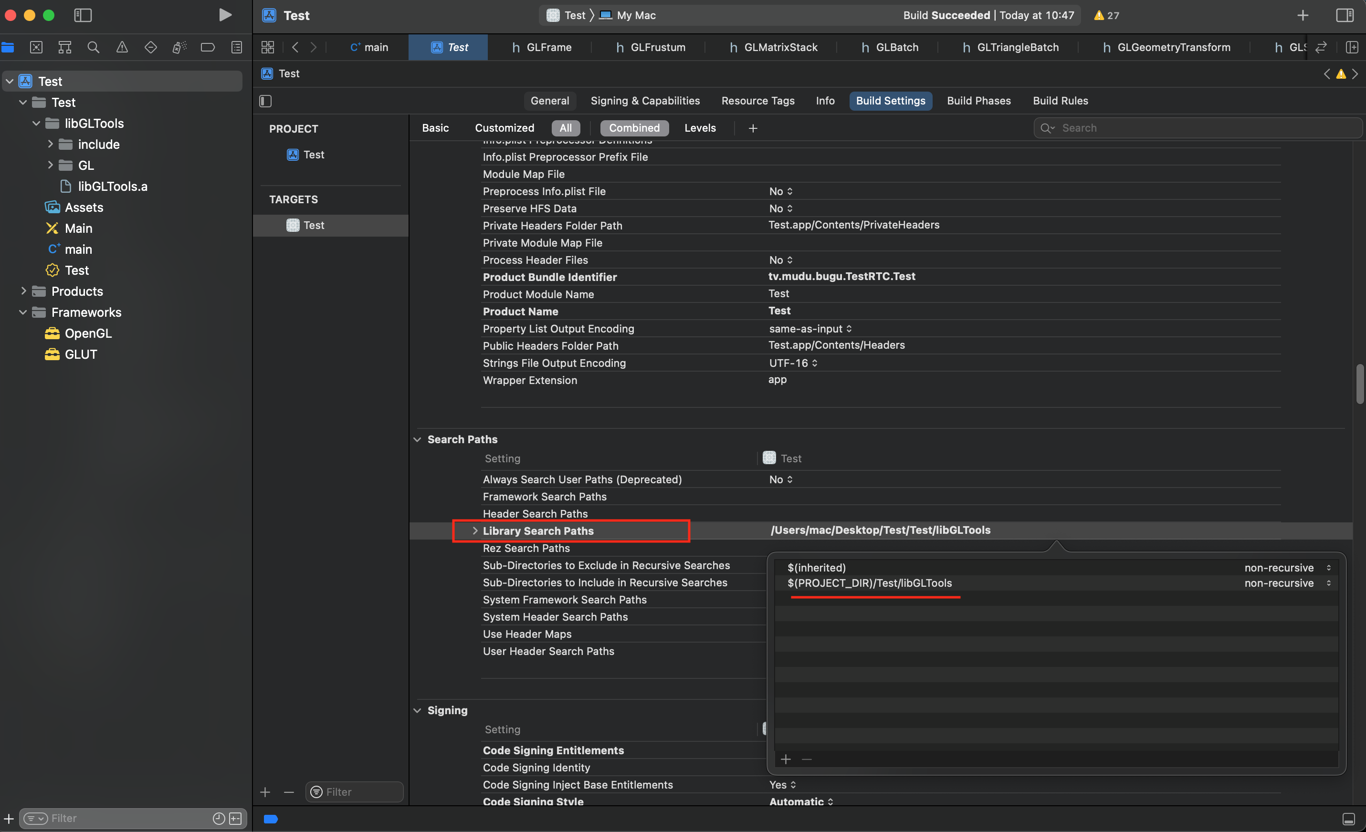Toggle the inspectors panel at top right
Image resolution: width=1366 pixels, height=832 pixels.
coord(1345,15)
